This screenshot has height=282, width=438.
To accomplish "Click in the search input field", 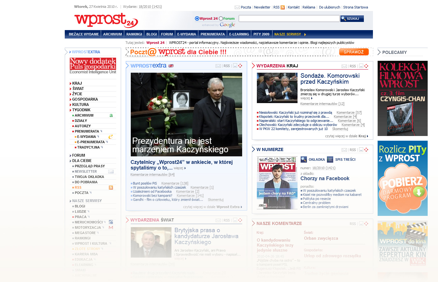I will (x=289, y=18).
